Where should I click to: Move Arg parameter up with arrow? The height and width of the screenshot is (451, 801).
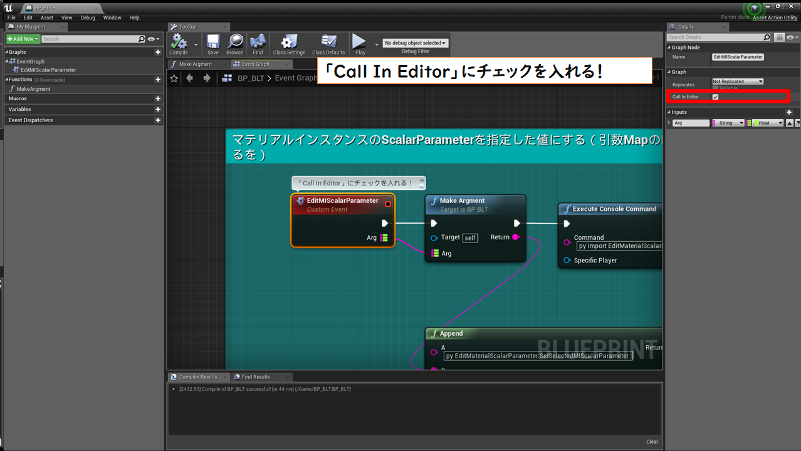[x=789, y=123]
